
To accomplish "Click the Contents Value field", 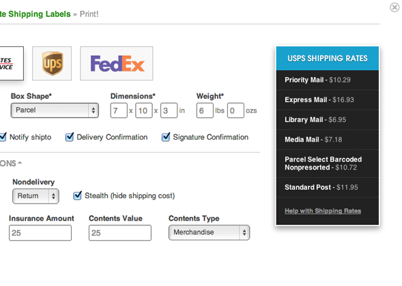I will pyautogui.click(x=120, y=233).
